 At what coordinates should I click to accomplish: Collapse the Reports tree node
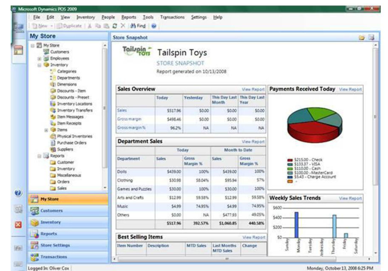tap(39, 156)
